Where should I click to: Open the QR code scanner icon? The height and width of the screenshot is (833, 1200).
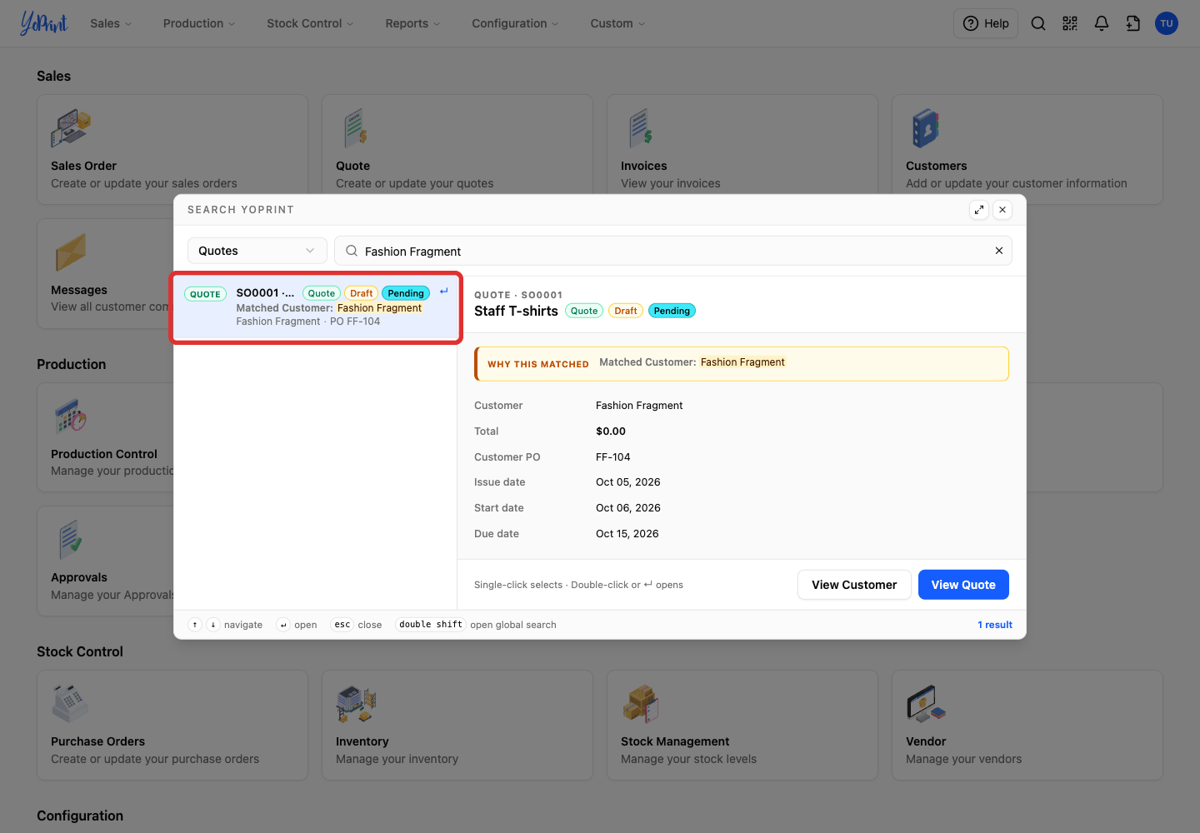1070,23
